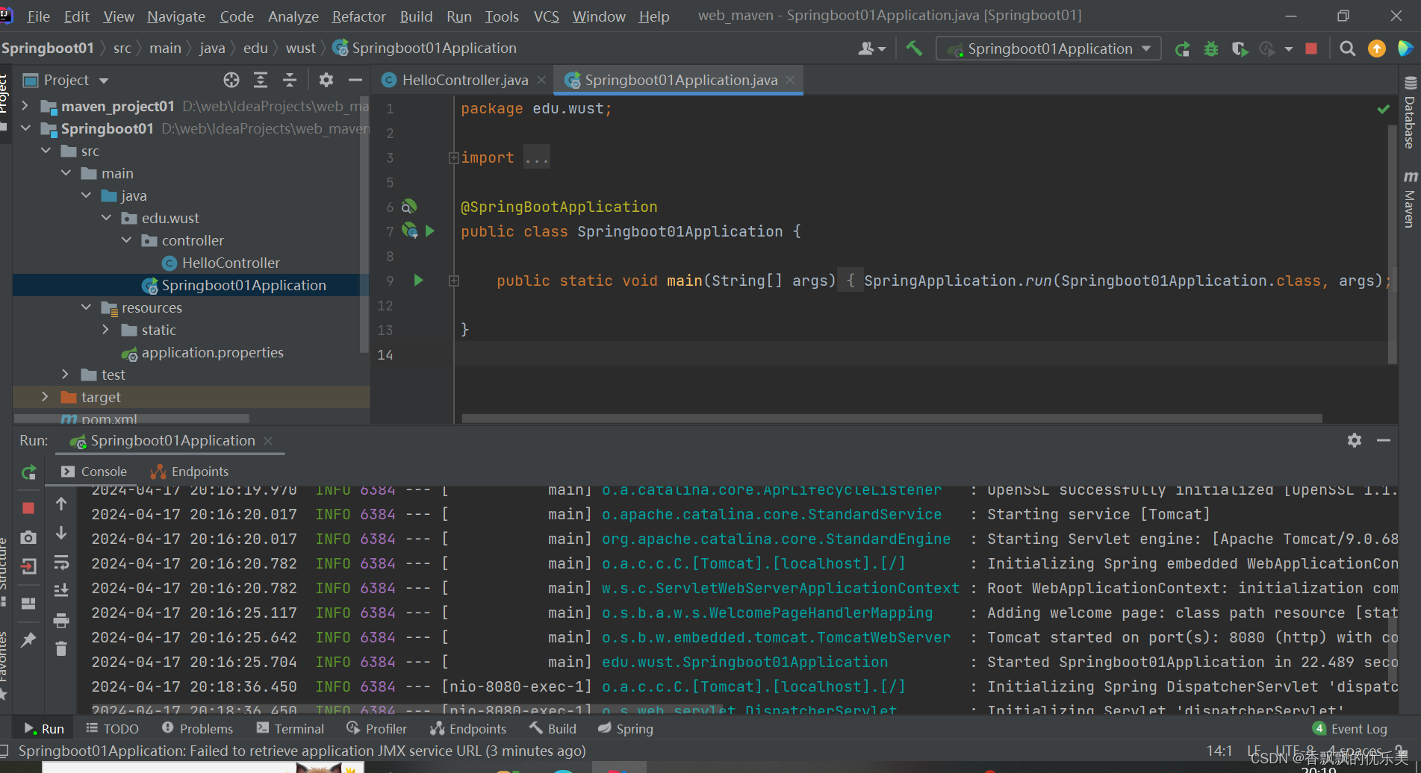The image size is (1421, 773).
Task: Toggle soft-wrap in console
Action: [x=61, y=563]
